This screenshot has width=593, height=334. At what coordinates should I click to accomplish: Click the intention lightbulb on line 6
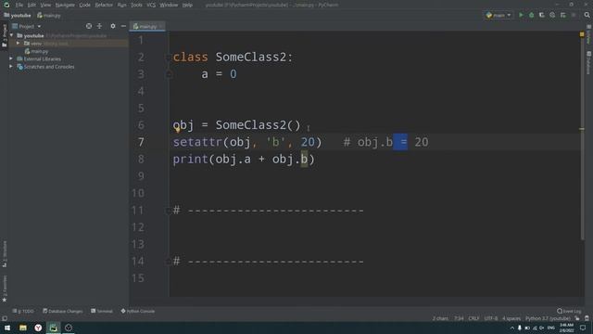click(x=177, y=130)
